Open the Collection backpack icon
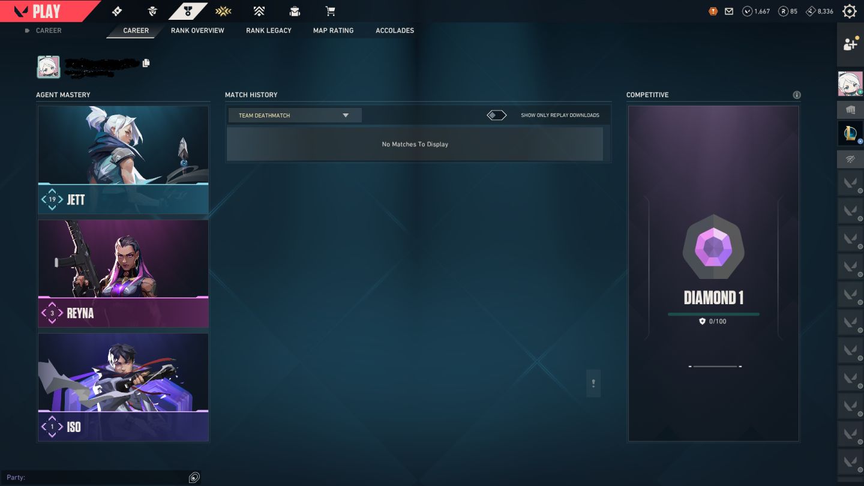The width and height of the screenshot is (864, 486). [x=294, y=11]
